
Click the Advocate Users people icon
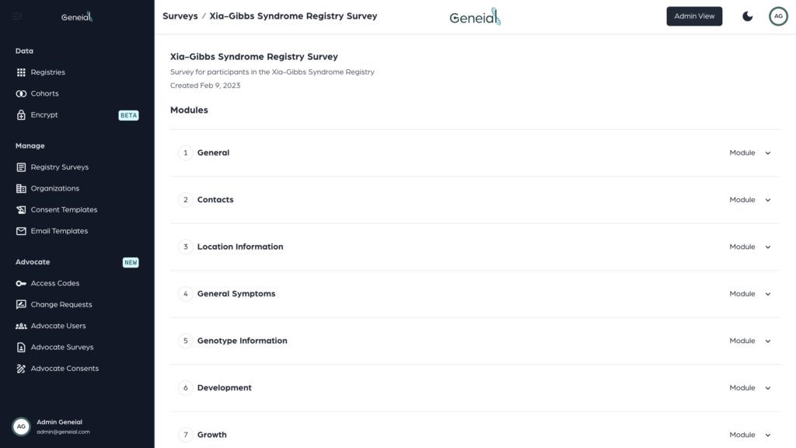21,326
